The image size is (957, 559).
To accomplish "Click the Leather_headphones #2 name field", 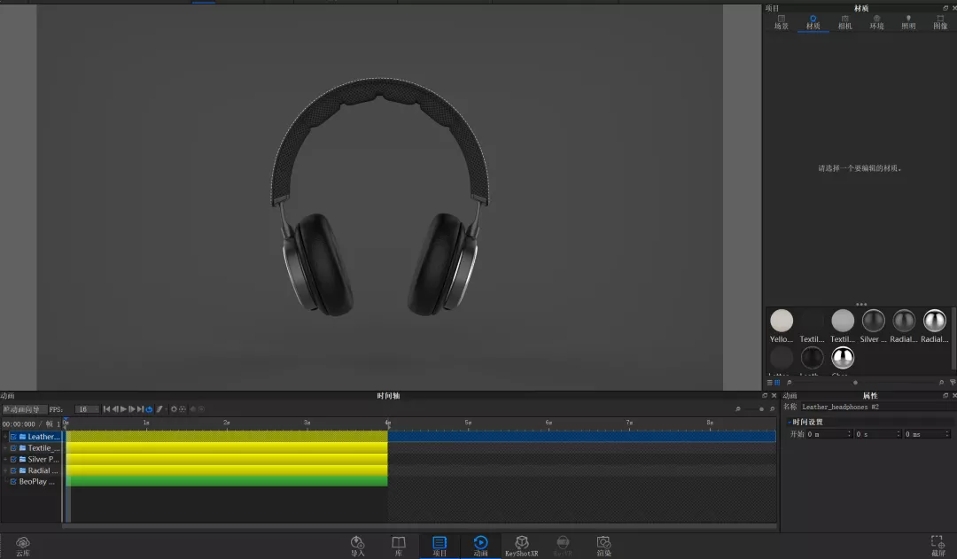I will point(877,407).
